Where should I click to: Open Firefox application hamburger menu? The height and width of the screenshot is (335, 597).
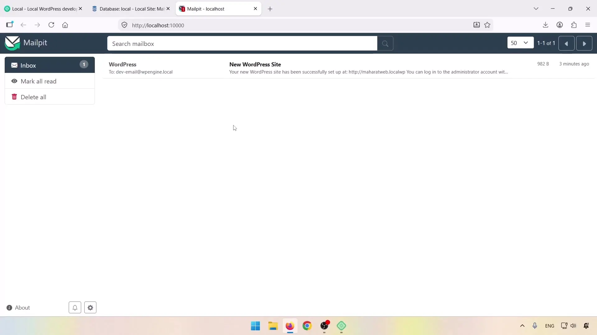pos(588,25)
